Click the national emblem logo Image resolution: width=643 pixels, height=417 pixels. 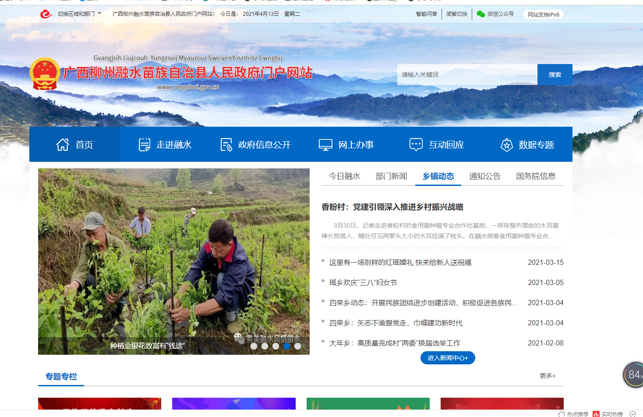tap(44, 74)
